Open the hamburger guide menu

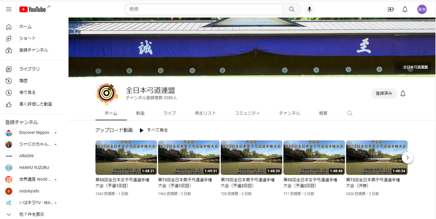point(9,9)
